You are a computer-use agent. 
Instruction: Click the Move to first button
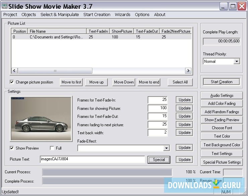71,82
